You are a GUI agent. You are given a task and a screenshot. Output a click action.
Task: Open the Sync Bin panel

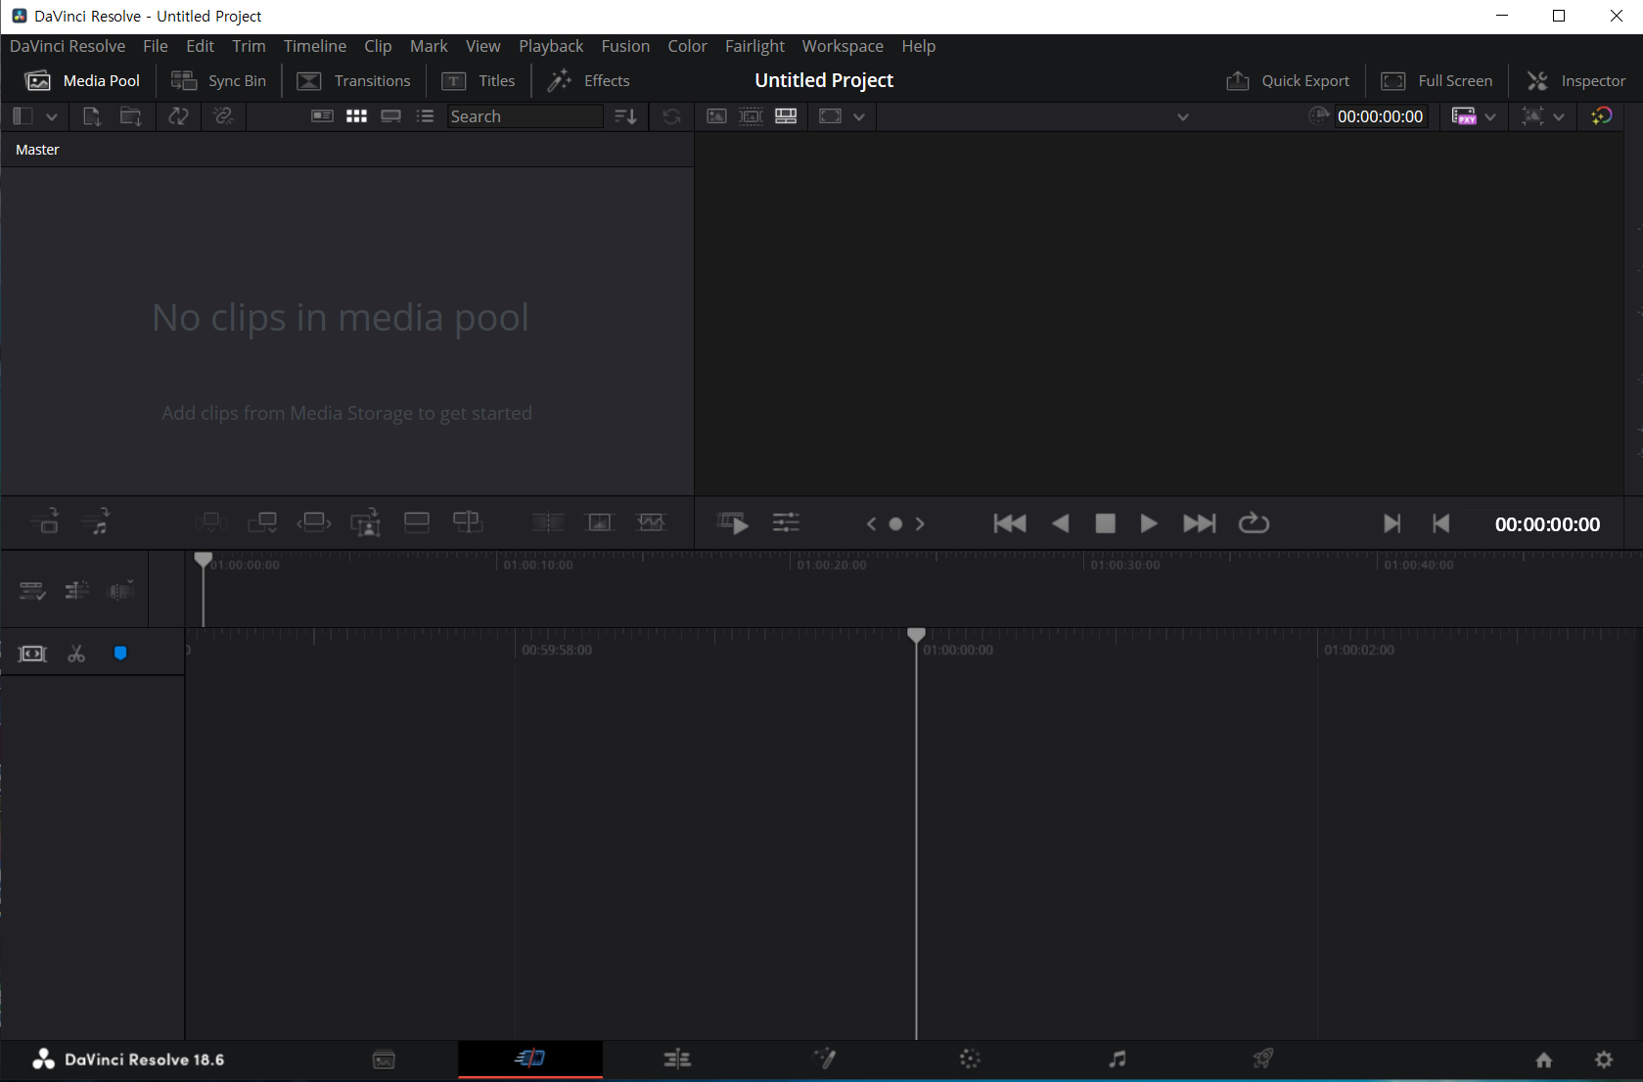pos(218,80)
